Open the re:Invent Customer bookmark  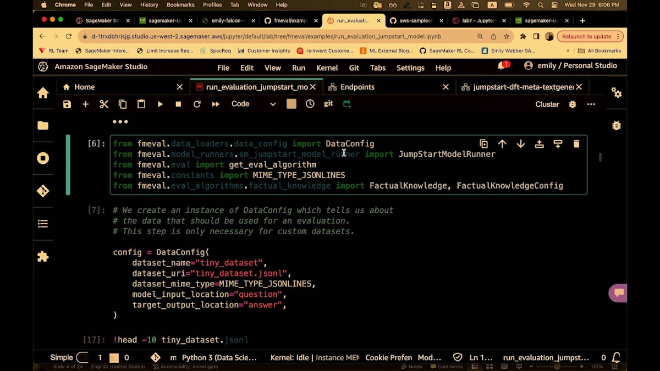(x=324, y=51)
